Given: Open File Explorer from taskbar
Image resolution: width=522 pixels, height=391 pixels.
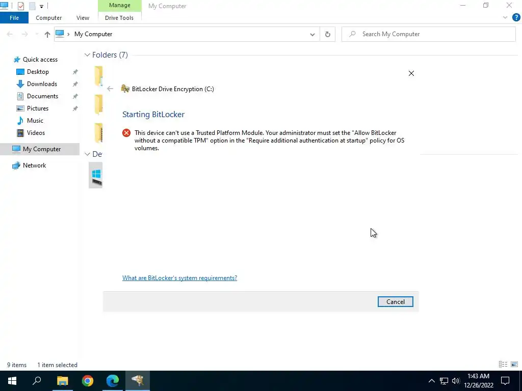Looking at the screenshot, I should coord(62,381).
